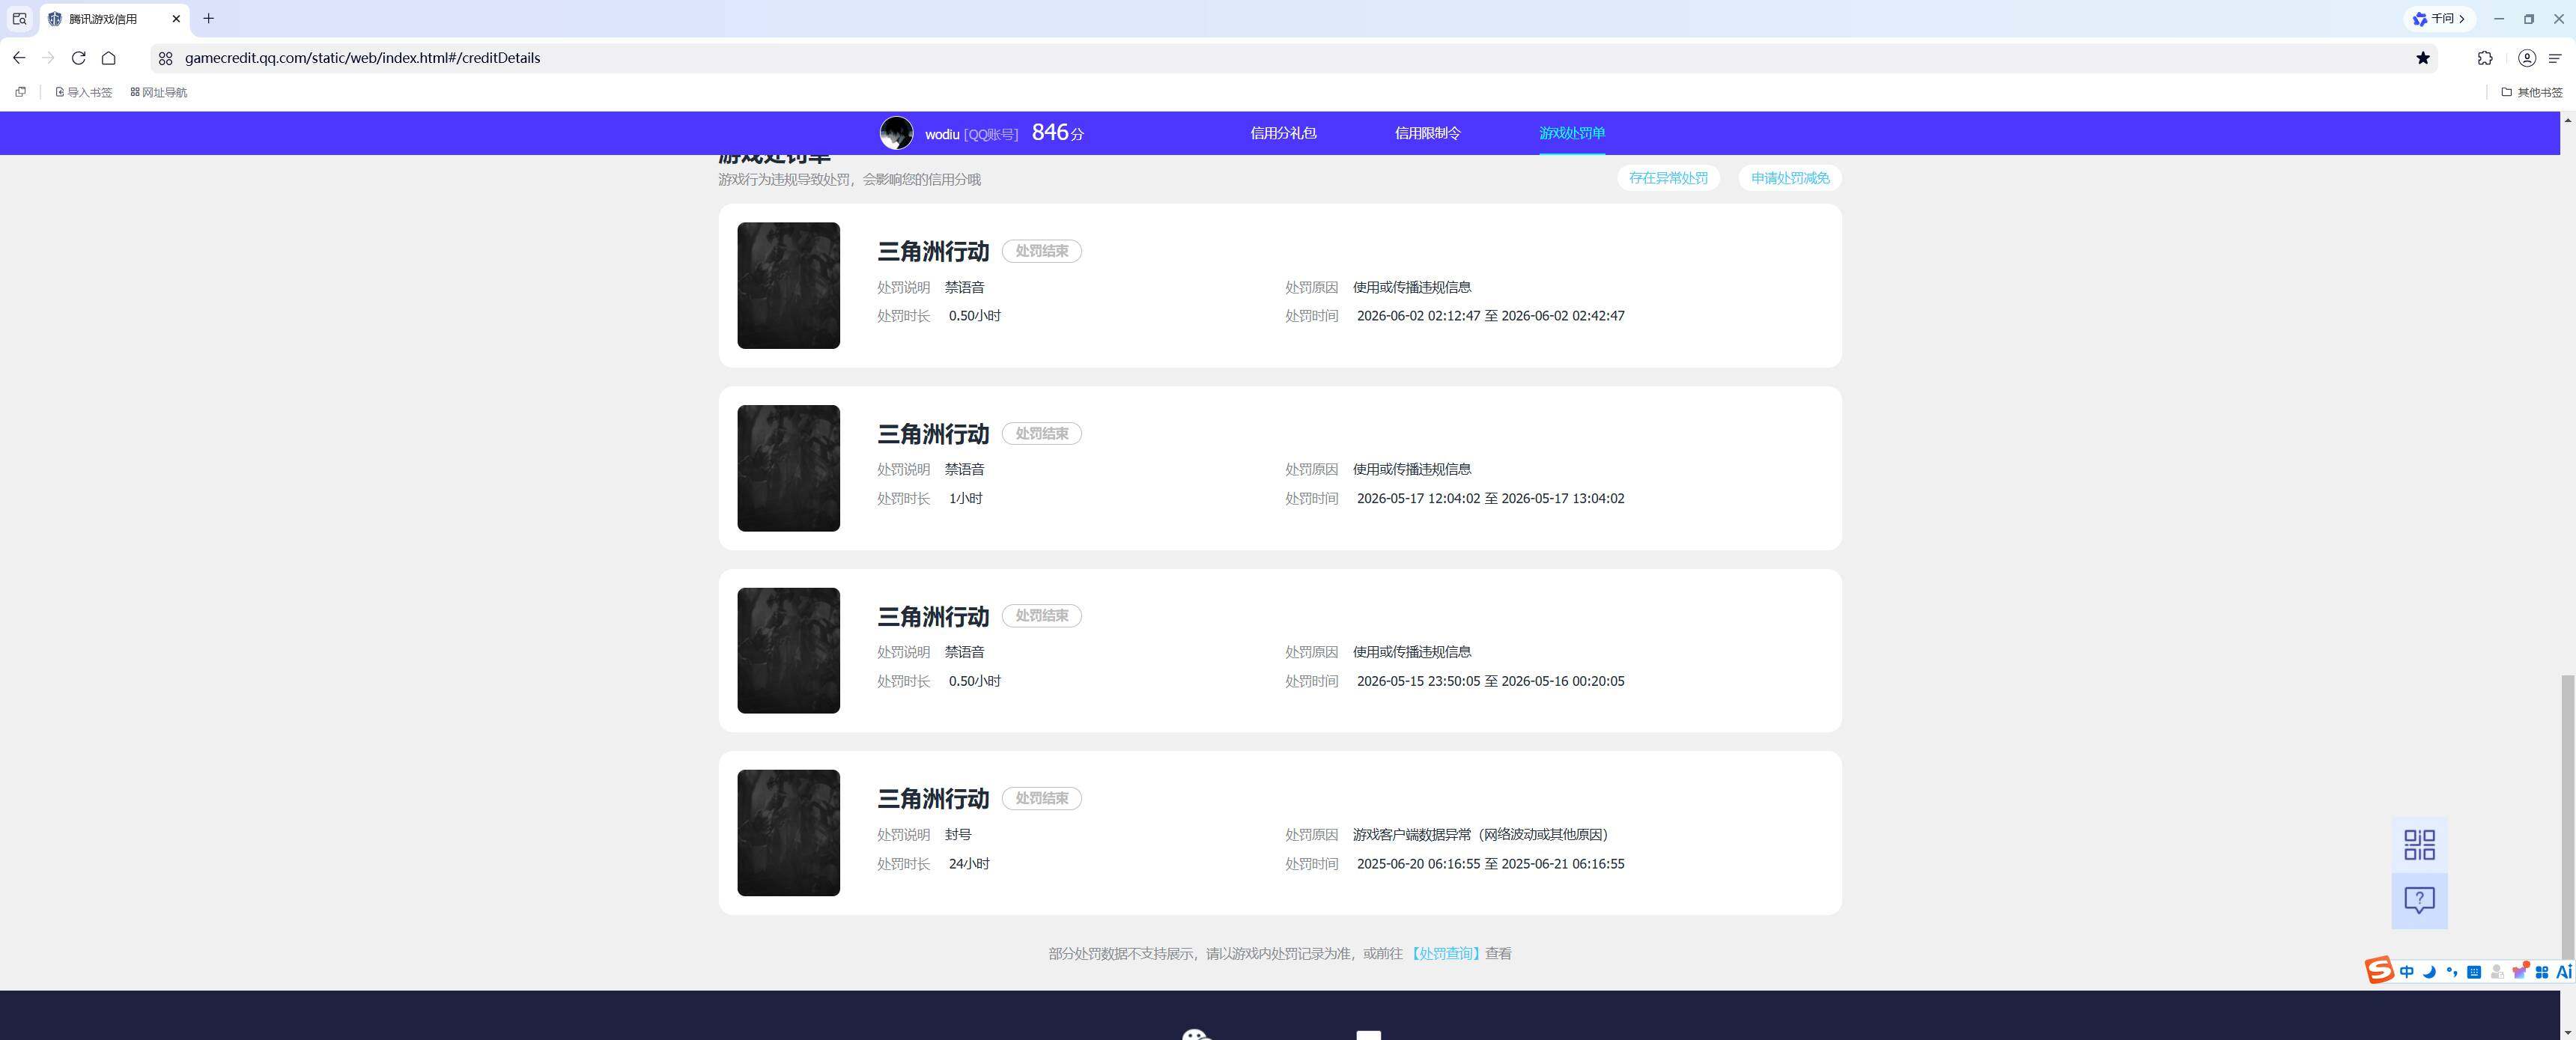This screenshot has height=1040, width=2576.
Task: Click the 846分 credit score text
Action: [x=1057, y=133]
